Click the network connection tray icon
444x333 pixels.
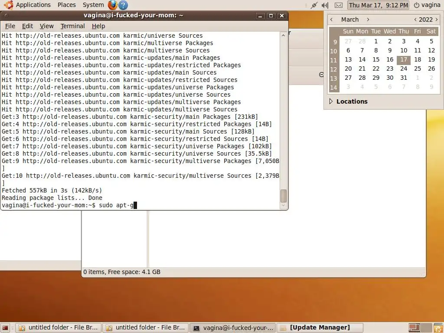[314, 5]
